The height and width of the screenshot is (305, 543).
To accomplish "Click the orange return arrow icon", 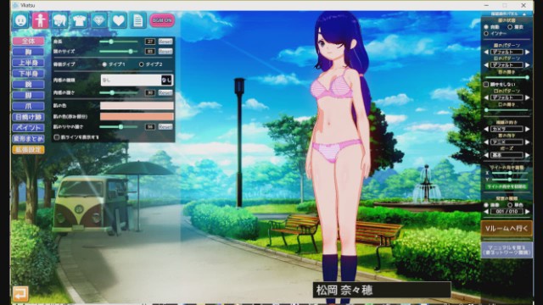I will click(20, 294).
